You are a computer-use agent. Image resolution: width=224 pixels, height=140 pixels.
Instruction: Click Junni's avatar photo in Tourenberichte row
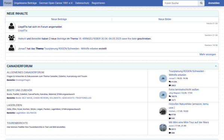[x=163, y=128]
